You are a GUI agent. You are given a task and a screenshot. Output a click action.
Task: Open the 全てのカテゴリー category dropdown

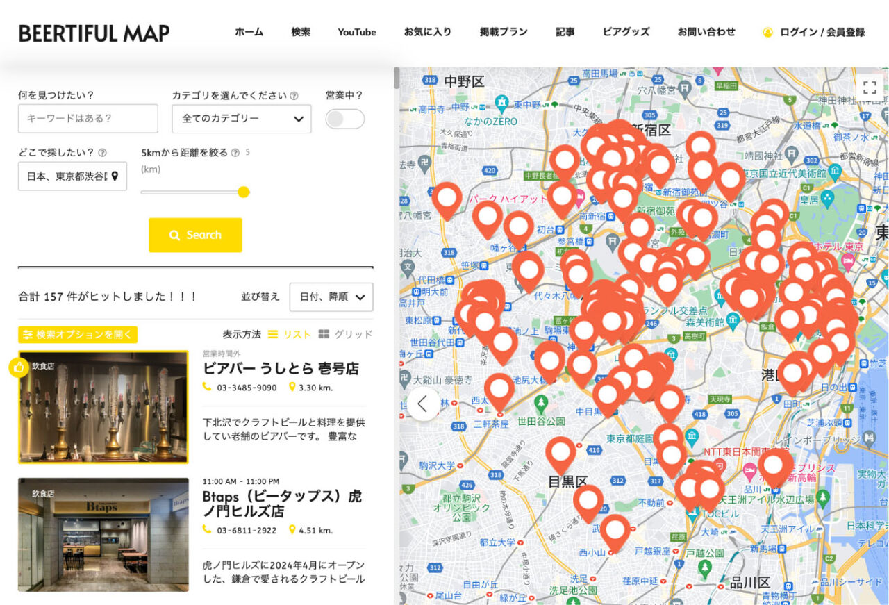pyautogui.click(x=242, y=119)
